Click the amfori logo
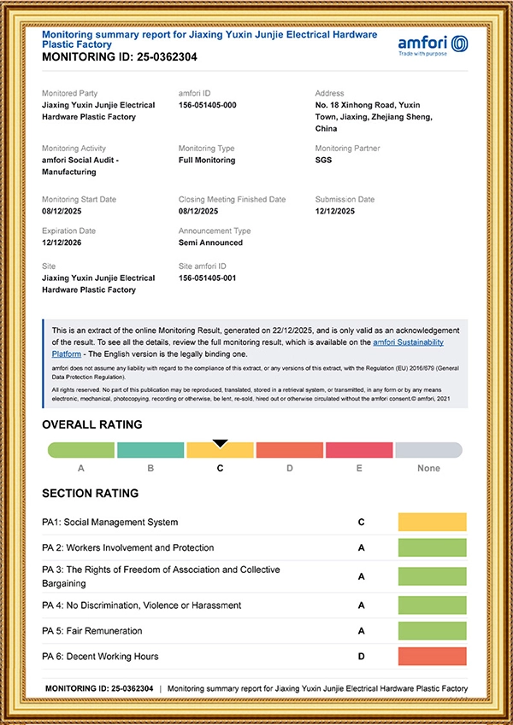The height and width of the screenshot is (725, 513). (x=433, y=45)
